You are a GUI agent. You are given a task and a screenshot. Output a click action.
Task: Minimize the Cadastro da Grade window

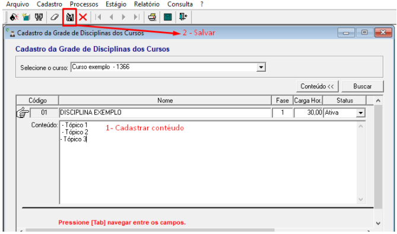(x=346, y=33)
